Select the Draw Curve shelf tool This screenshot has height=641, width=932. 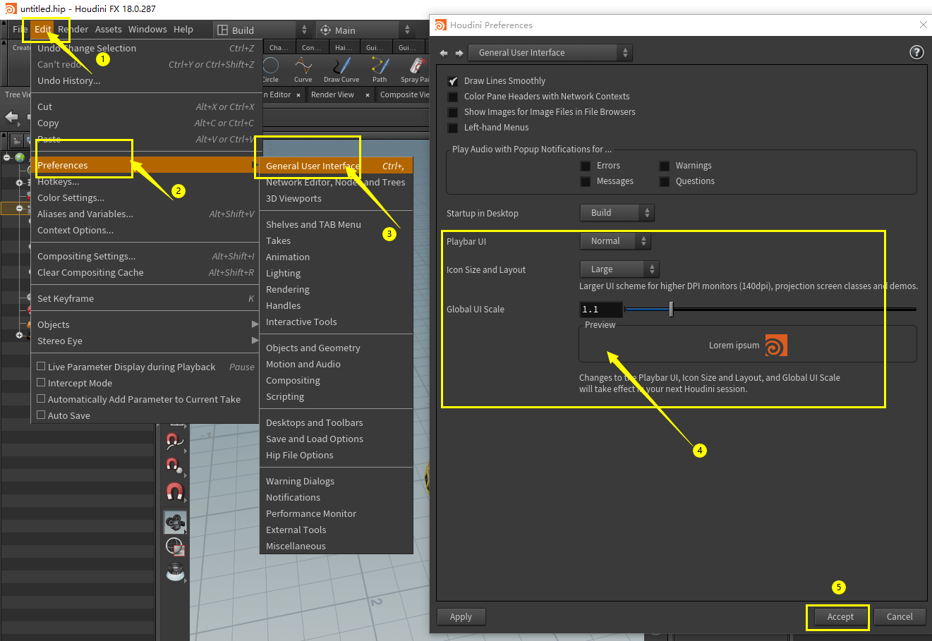[341, 69]
